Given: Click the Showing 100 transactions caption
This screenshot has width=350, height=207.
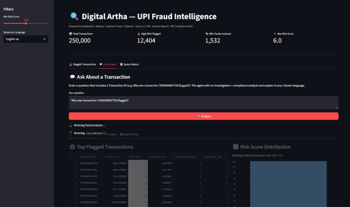Looking at the screenshot, I should coord(257,155).
